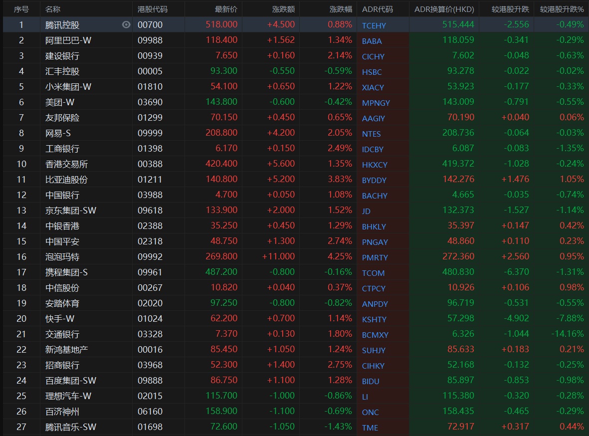Click the 较港股升跌% column header
Image resolution: width=589 pixels, height=436 pixels.
tap(562, 9)
